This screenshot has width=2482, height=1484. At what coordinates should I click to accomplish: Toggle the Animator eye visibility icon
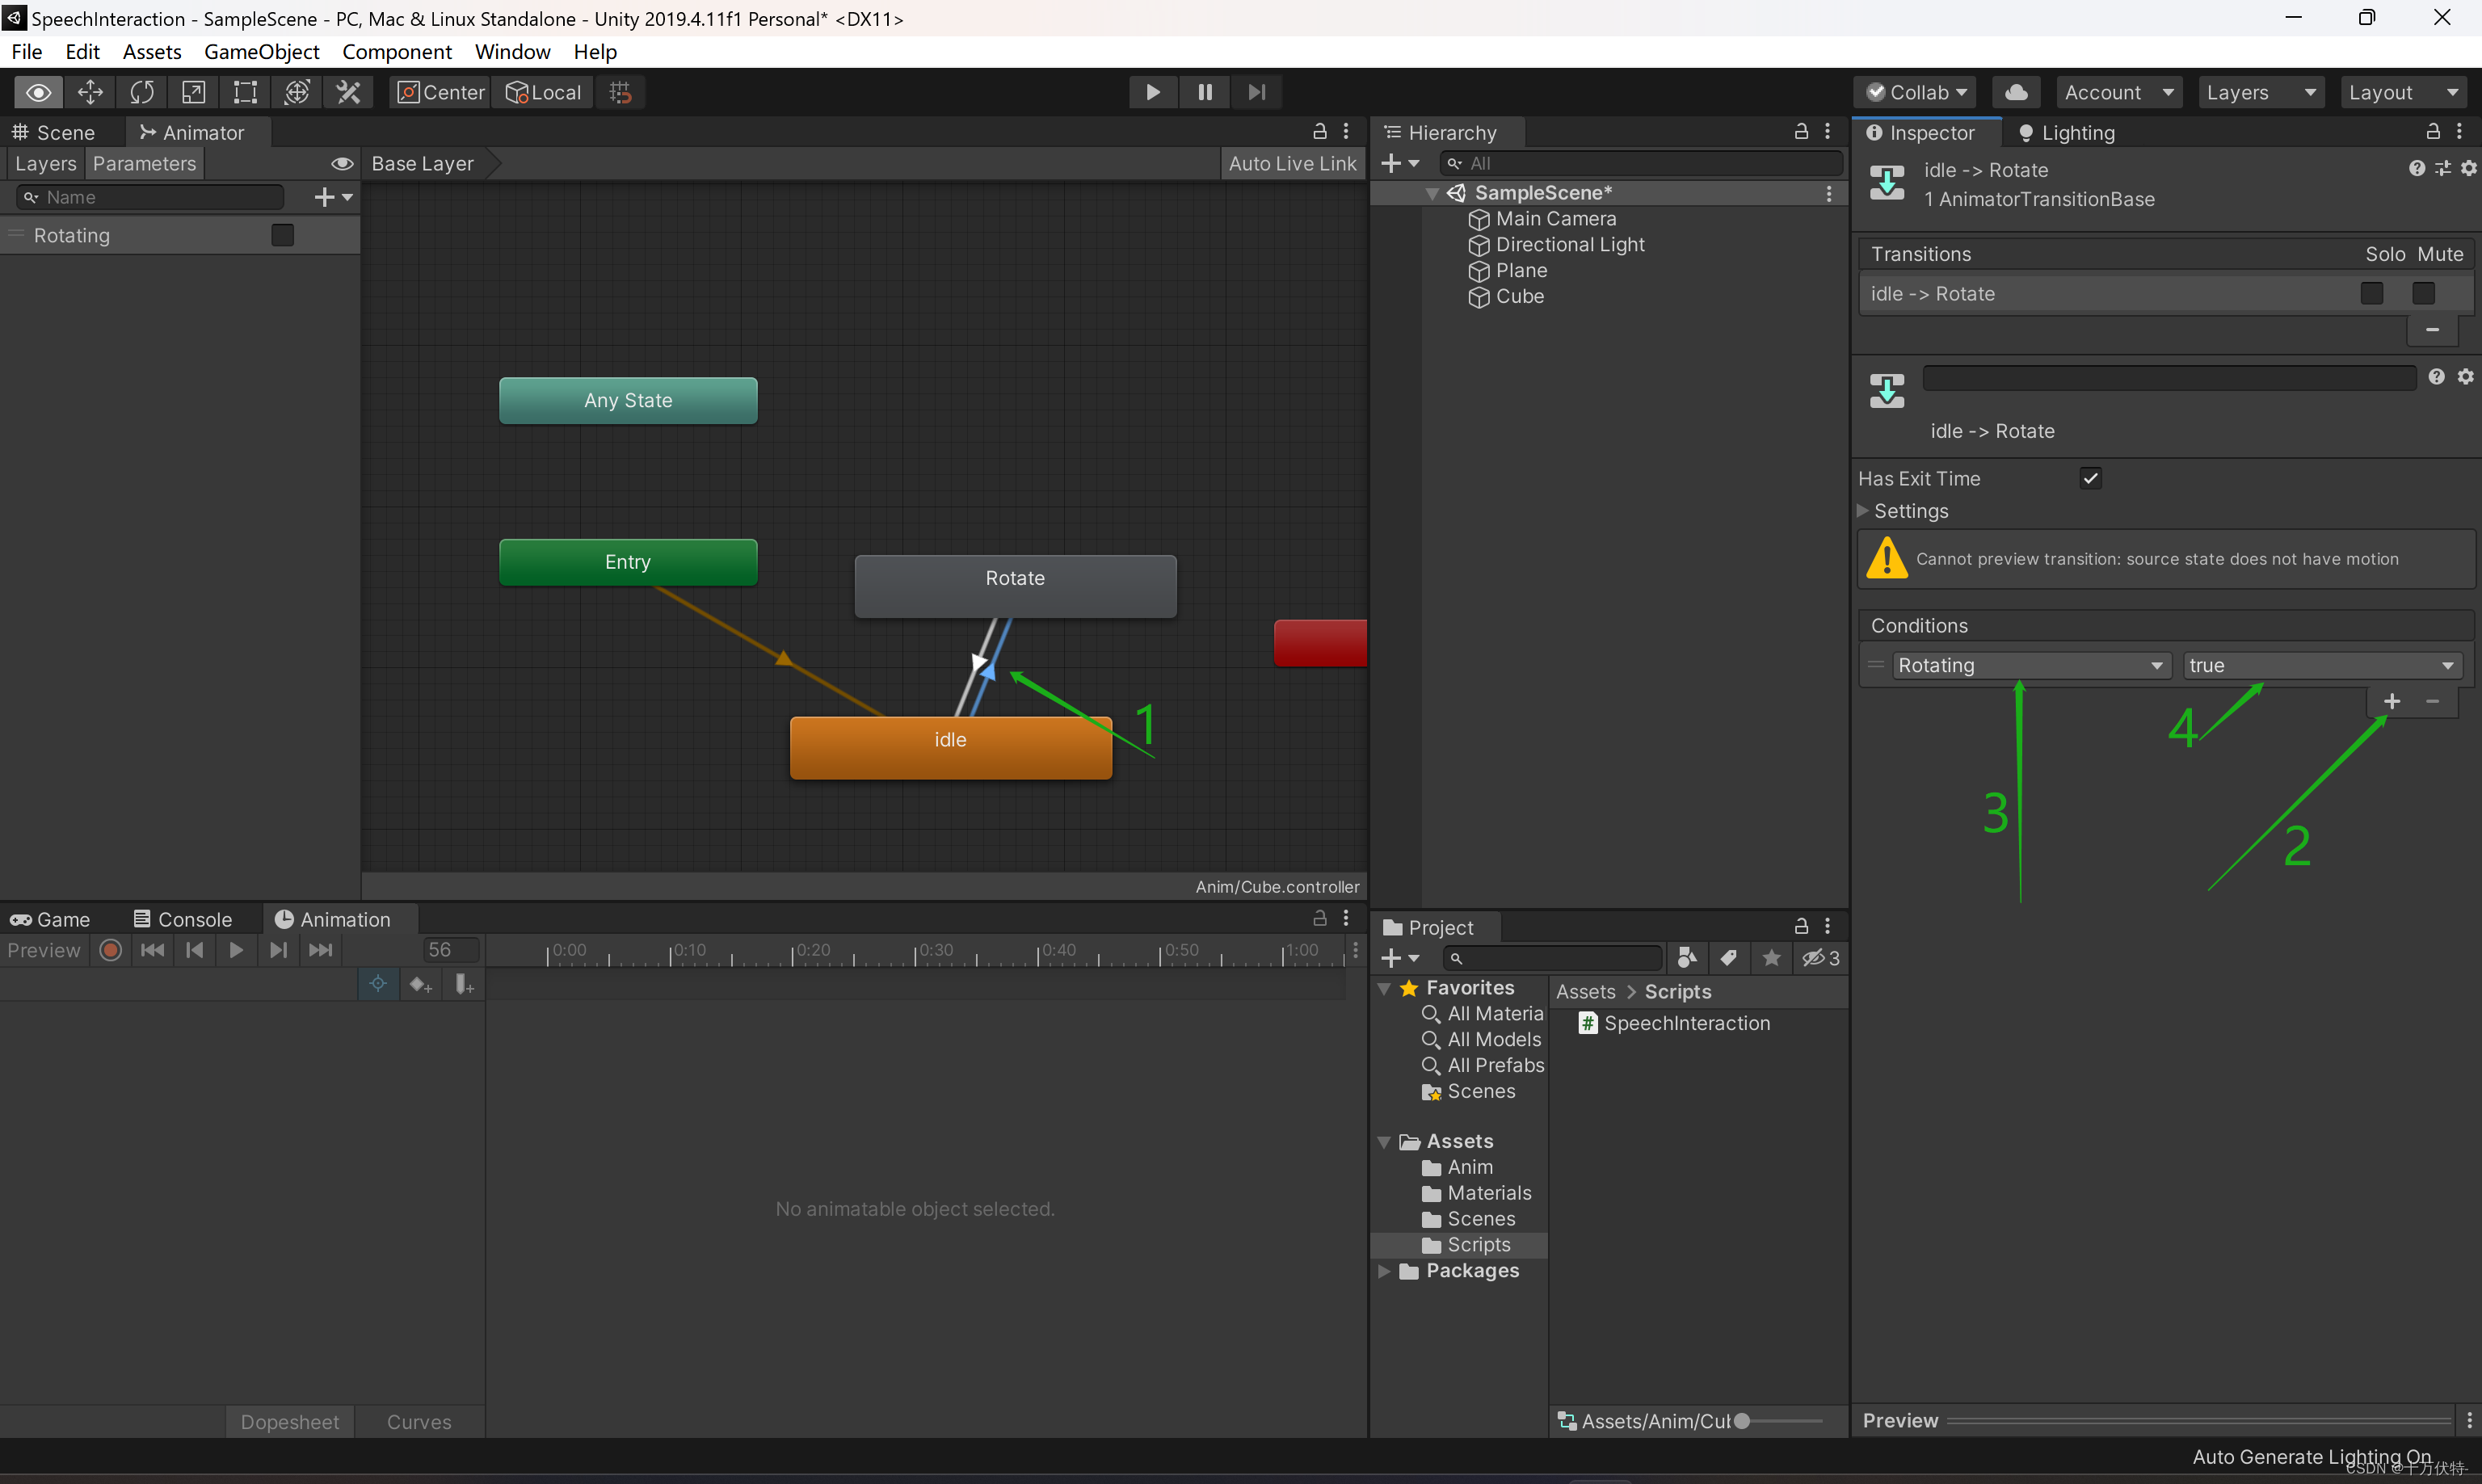[342, 164]
